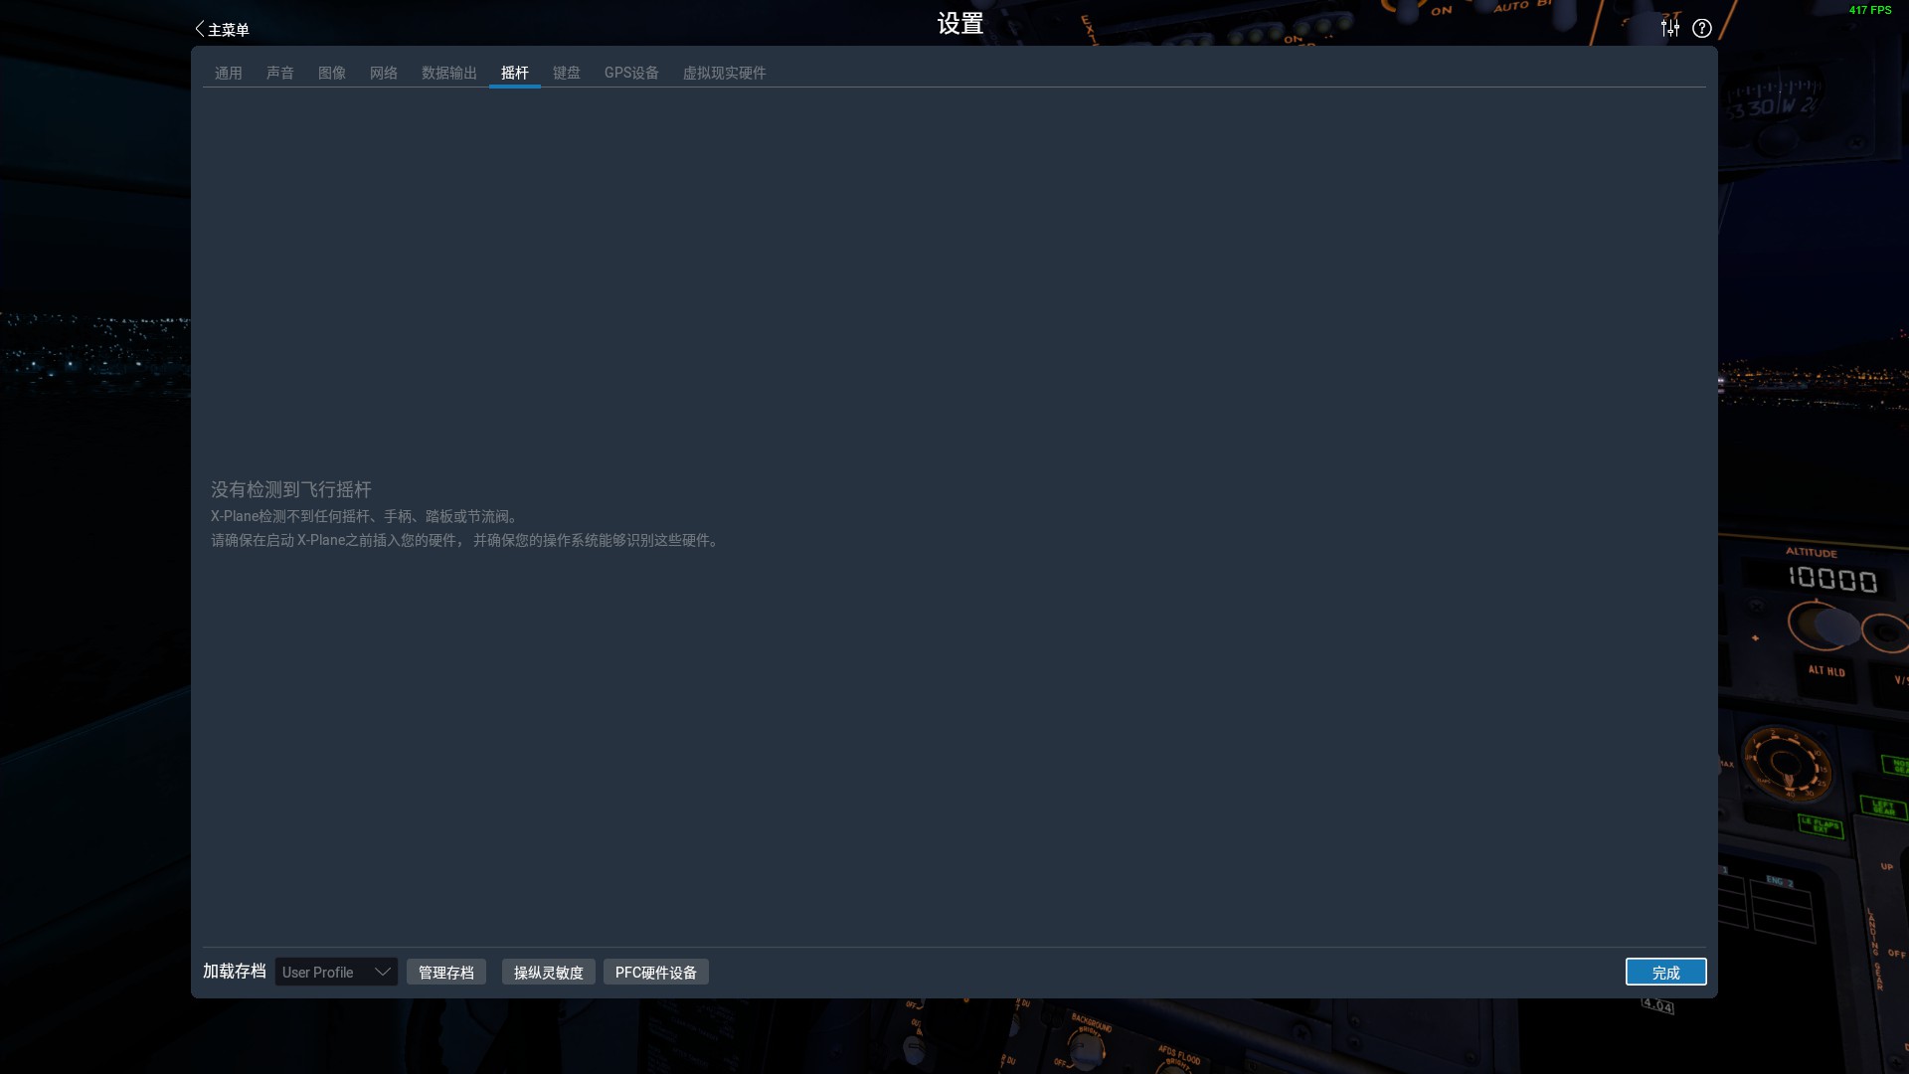This screenshot has height=1074, width=1909.
Task: Expand the User Profile dropdown
Action: (x=336, y=972)
